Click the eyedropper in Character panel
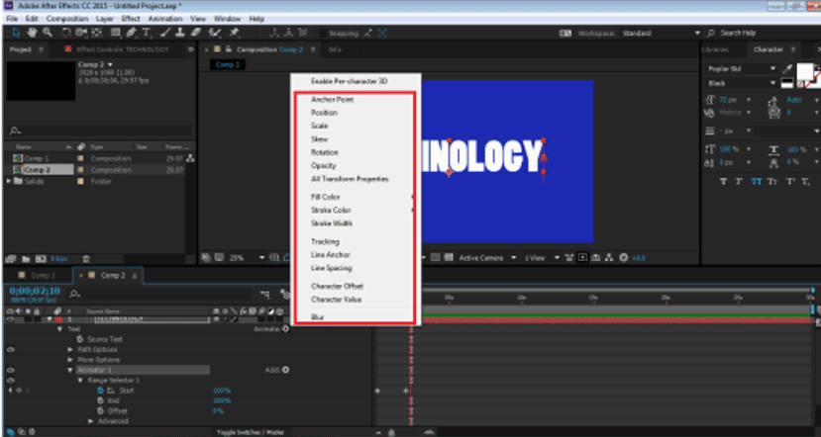The image size is (821, 437). [787, 69]
